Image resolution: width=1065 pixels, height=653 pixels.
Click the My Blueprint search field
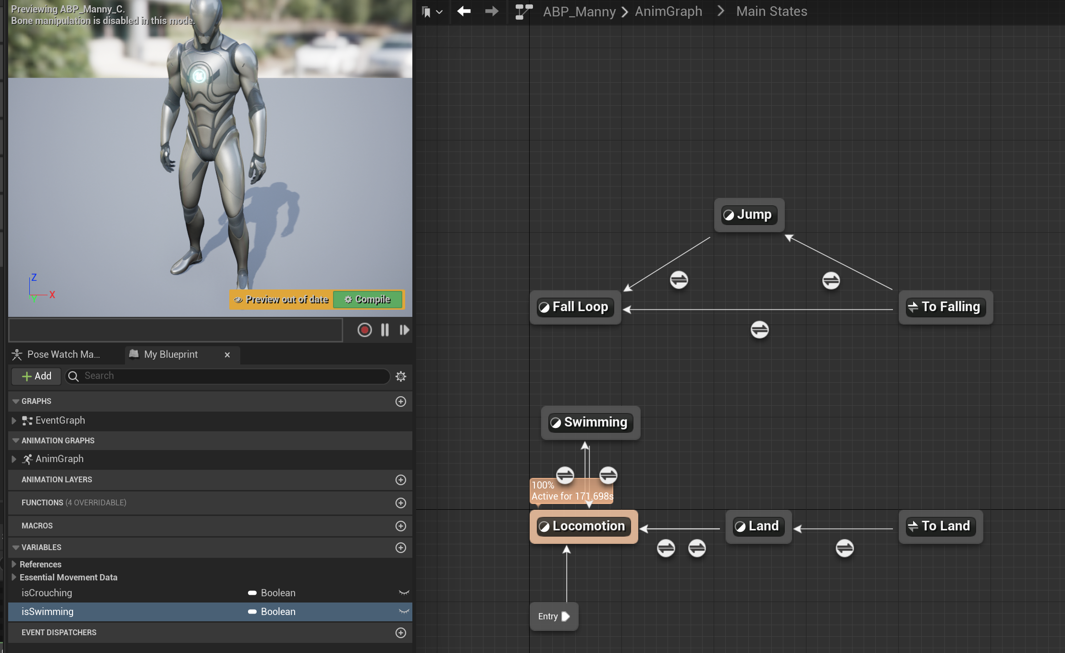click(x=231, y=376)
